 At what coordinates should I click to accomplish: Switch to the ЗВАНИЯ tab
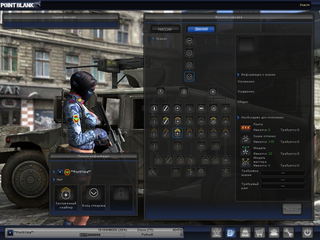(x=201, y=29)
